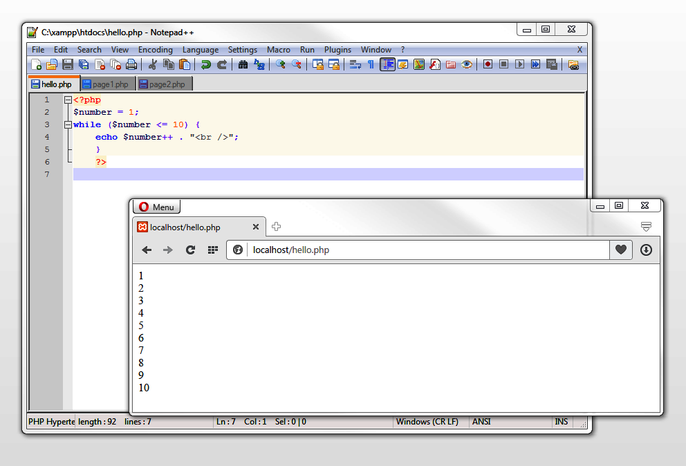Open the Encoding menu
Screen dimensions: 686x466
coord(155,50)
